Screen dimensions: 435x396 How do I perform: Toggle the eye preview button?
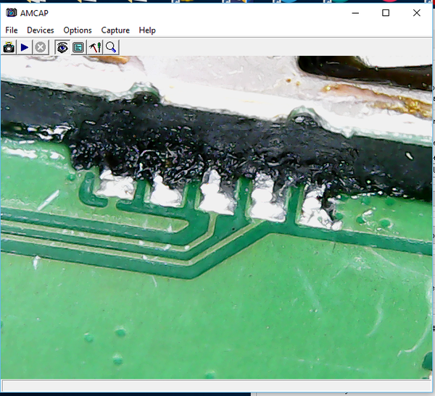pyautogui.click(x=62, y=48)
